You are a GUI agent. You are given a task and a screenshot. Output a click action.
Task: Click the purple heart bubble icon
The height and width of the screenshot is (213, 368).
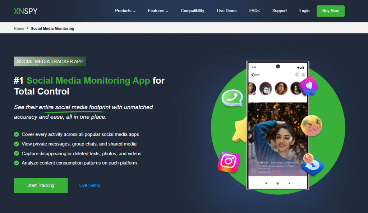[x=308, y=86]
